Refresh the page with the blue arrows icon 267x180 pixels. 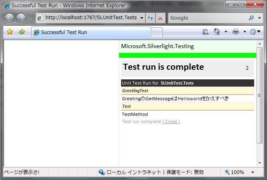[x=150, y=18]
